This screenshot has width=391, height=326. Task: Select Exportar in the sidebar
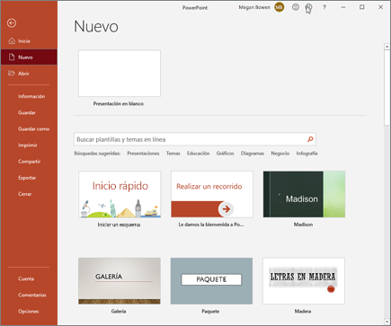[27, 178]
